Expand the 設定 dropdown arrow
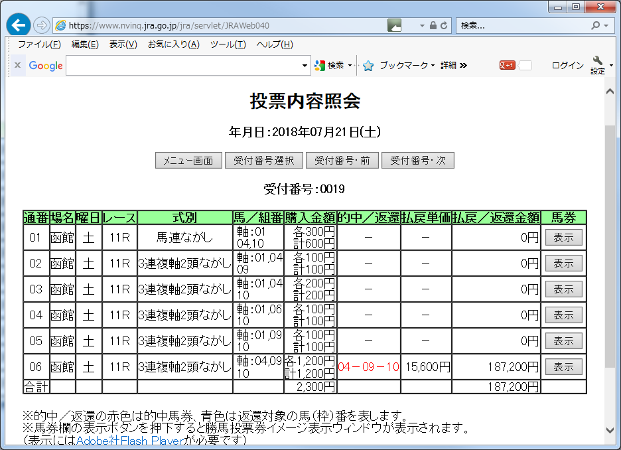Image resolution: width=621 pixels, height=450 pixels. point(611,65)
